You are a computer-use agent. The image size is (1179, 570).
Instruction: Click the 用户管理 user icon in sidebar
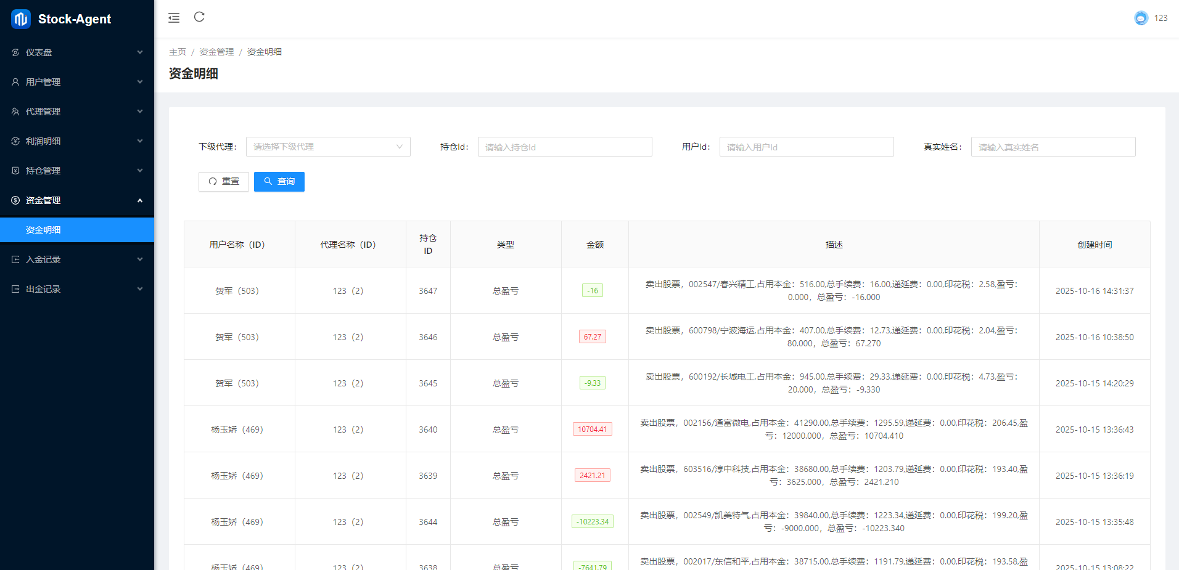[15, 82]
